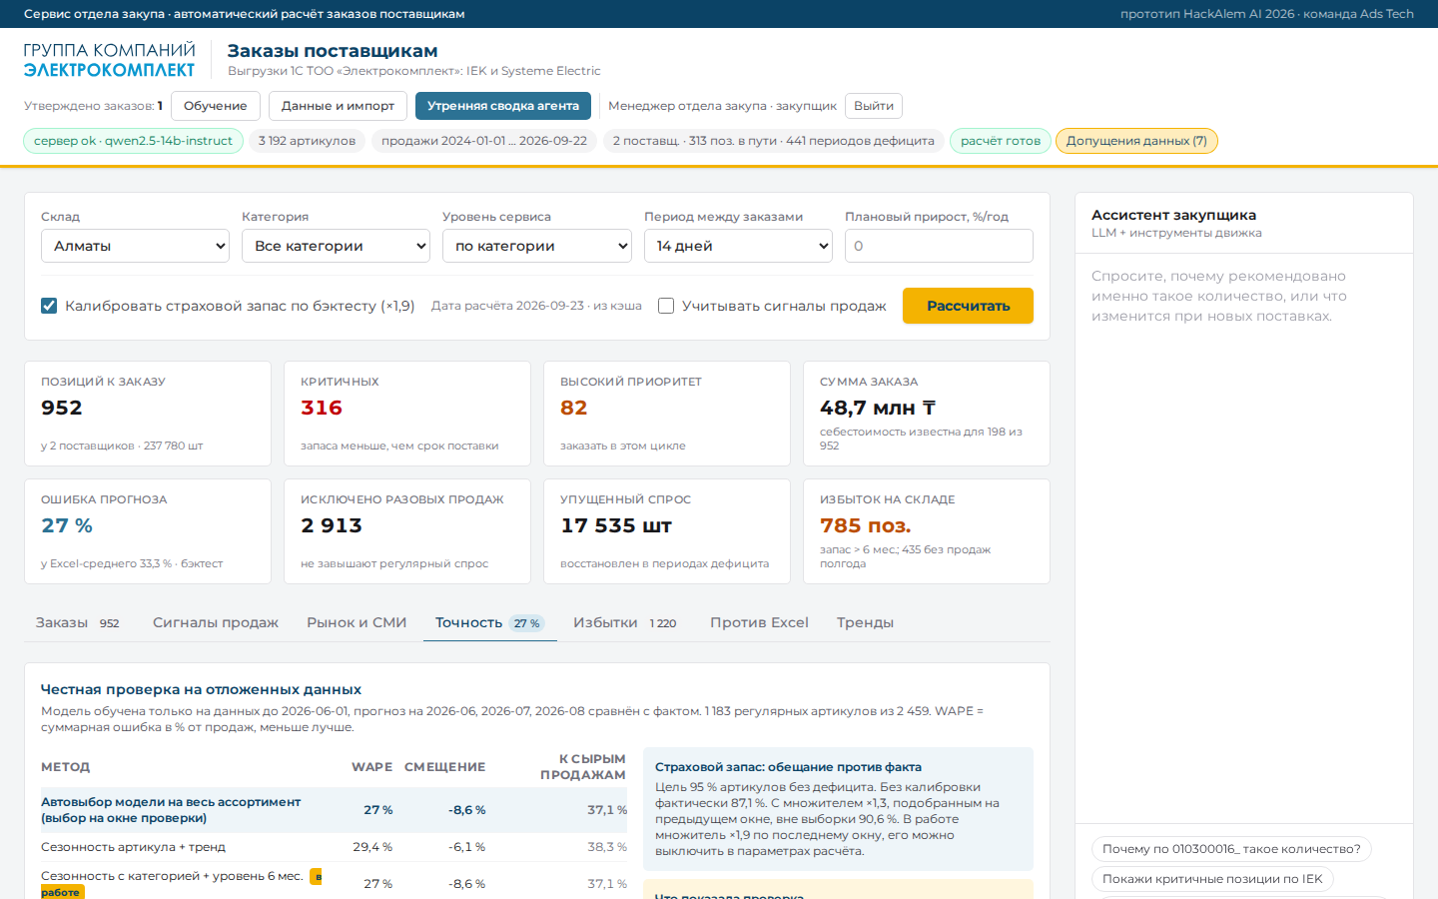Open the Рынок и СМИ tab

357,622
